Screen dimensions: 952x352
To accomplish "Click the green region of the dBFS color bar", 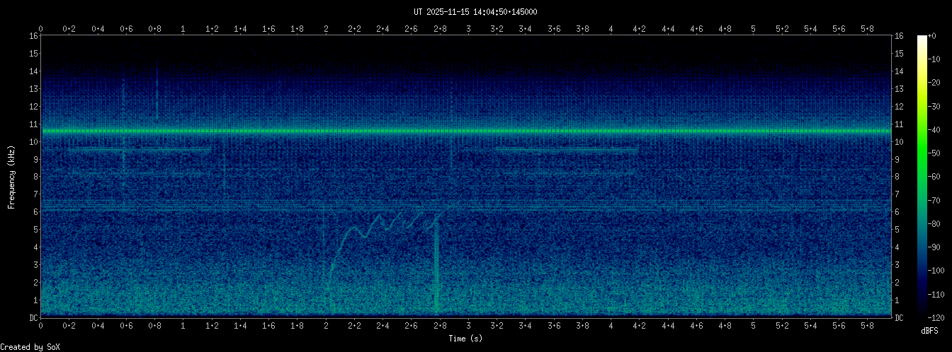I will [x=922, y=163].
